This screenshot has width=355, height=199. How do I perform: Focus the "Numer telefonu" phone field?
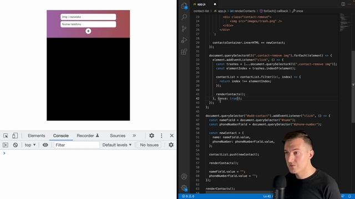point(88,24)
